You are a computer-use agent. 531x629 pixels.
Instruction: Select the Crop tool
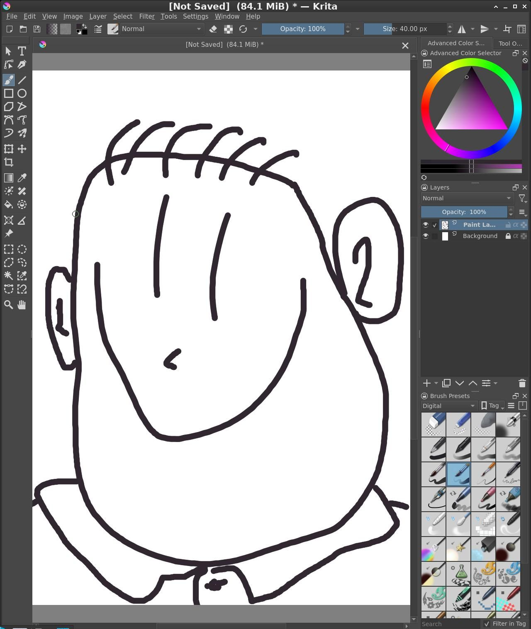point(8,162)
